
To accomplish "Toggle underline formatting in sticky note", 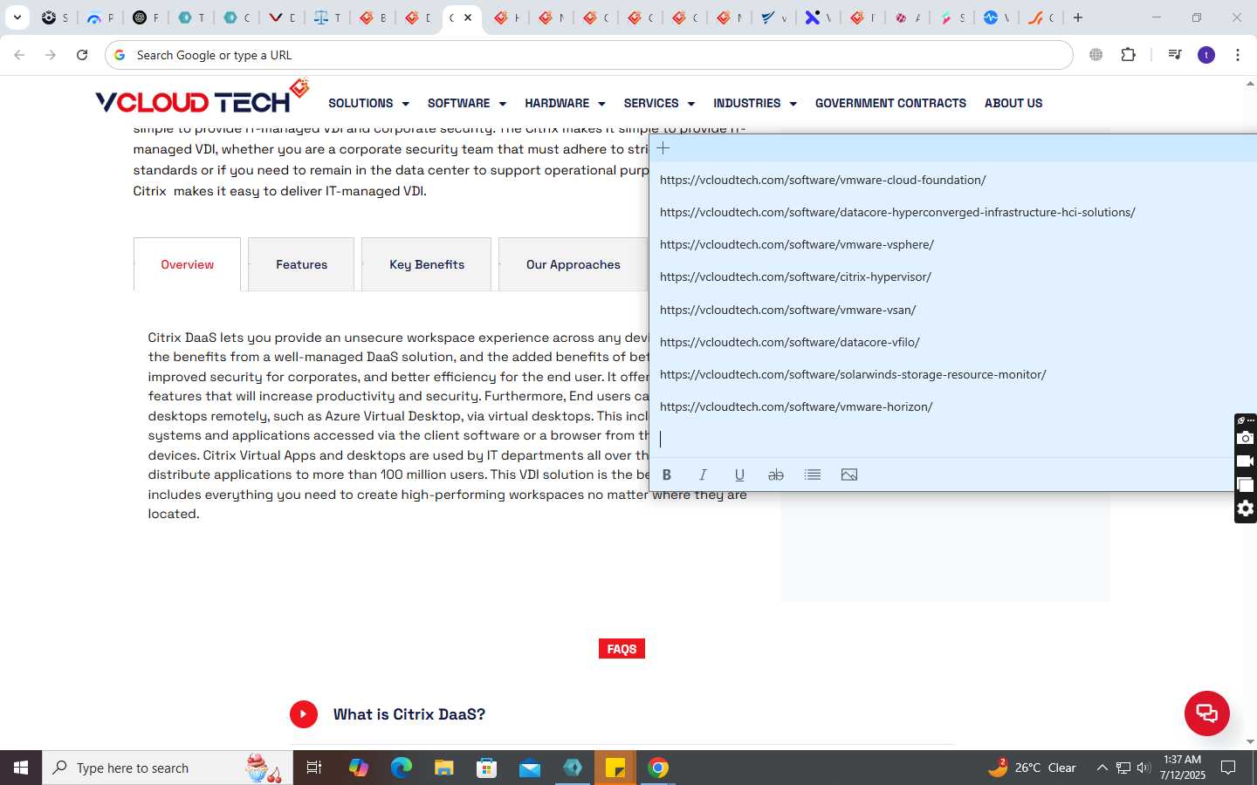I will pos(739,474).
